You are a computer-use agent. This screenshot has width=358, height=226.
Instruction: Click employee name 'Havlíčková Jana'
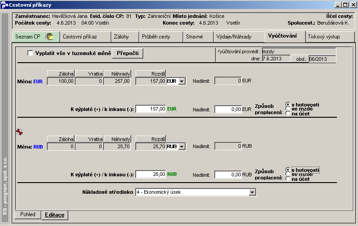[70, 16]
